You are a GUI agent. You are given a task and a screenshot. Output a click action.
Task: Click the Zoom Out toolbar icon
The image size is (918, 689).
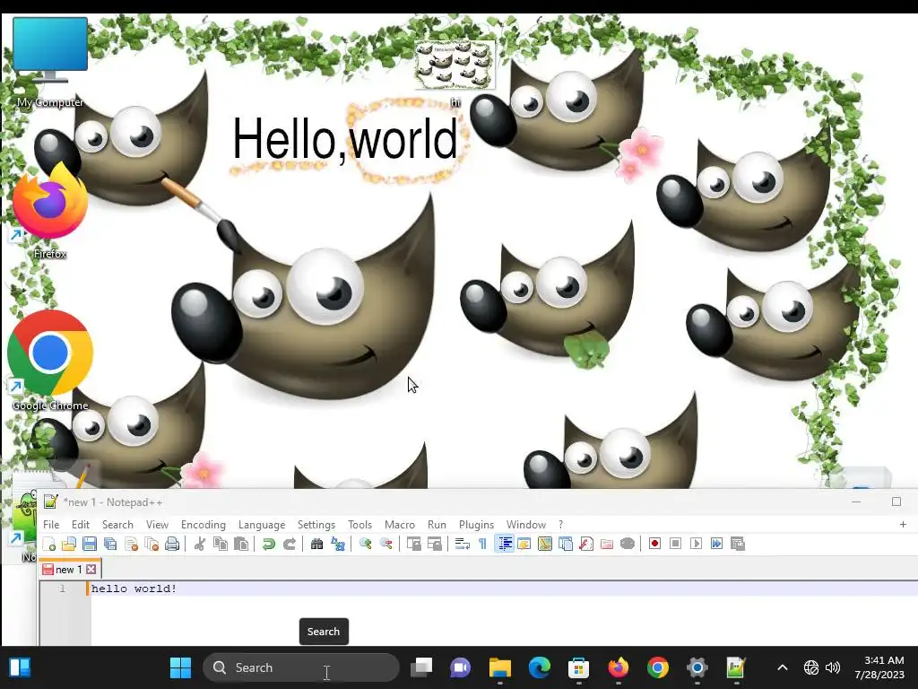(385, 545)
